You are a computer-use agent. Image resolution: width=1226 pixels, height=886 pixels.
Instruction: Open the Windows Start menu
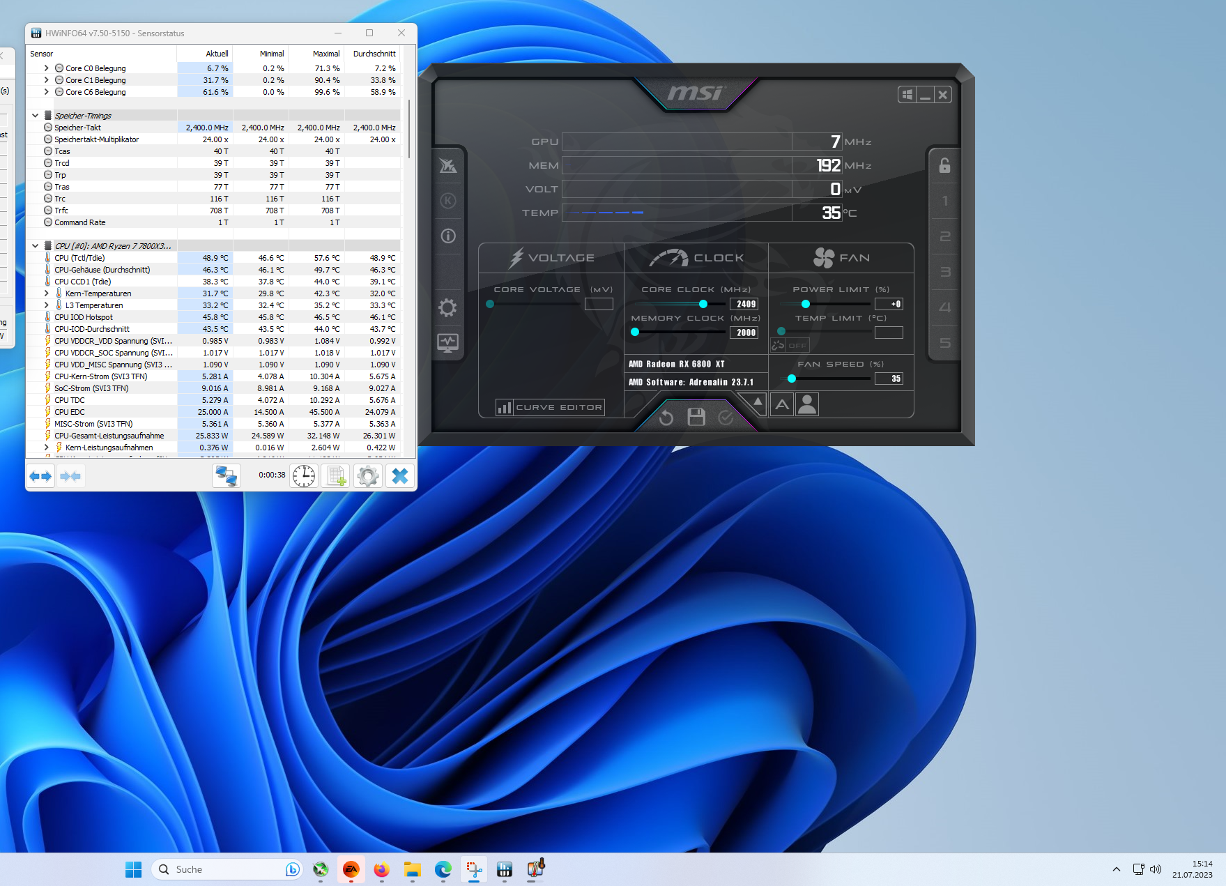tap(133, 869)
